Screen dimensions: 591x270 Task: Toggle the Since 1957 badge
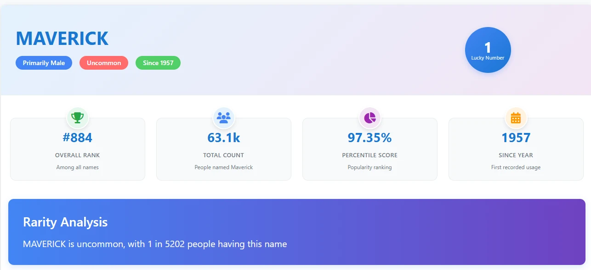(158, 63)
